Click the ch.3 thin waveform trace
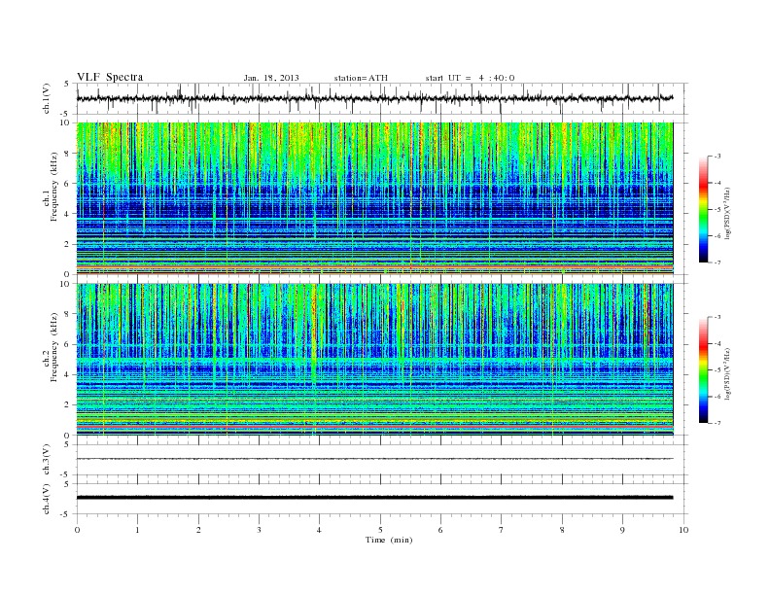Viewport: 770px width, 595px height. click(374, 459)
